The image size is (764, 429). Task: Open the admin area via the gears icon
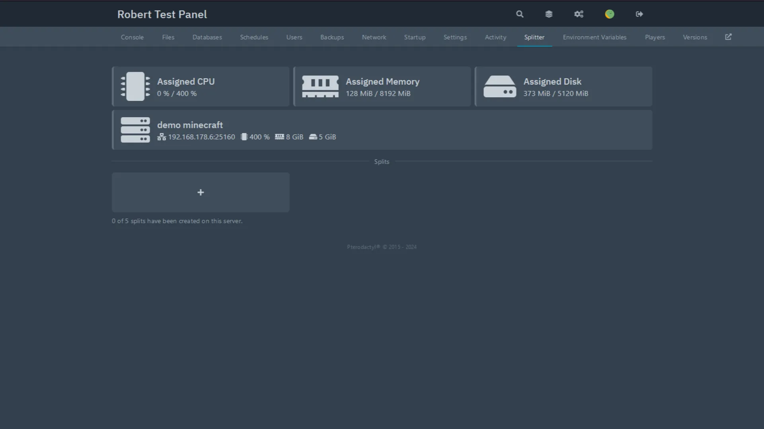coord(579,14)
